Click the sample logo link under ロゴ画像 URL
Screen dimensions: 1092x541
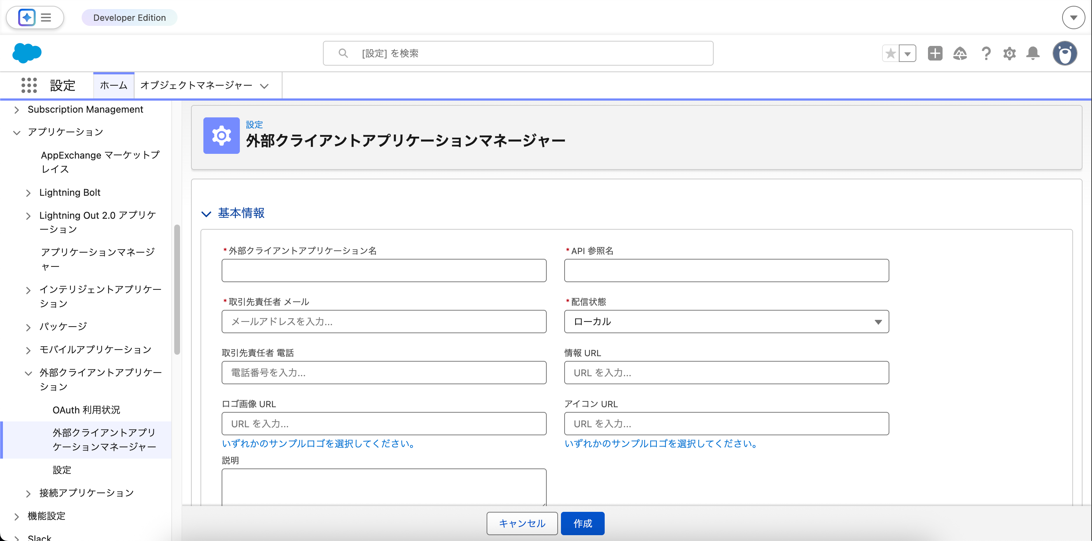click(319, 444)
